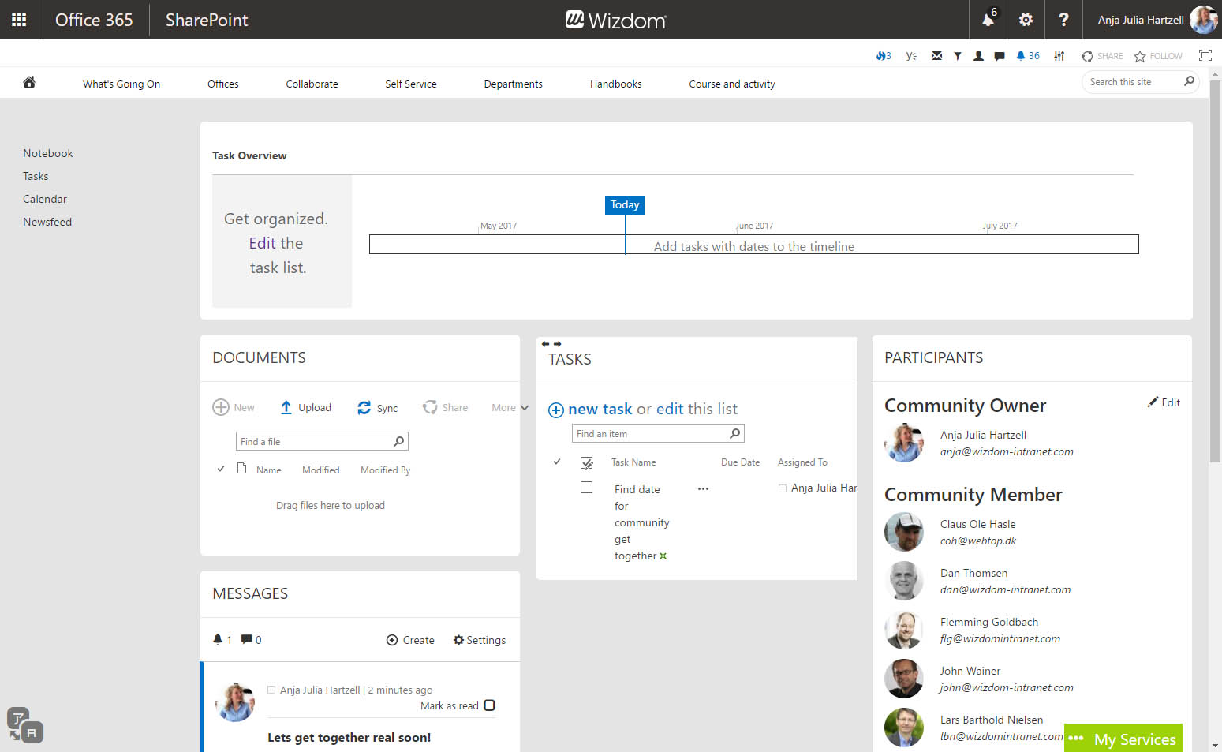Screen dimensions: 1222x752
Task: Click the New document plus icon
Action: tap(221, 407)
